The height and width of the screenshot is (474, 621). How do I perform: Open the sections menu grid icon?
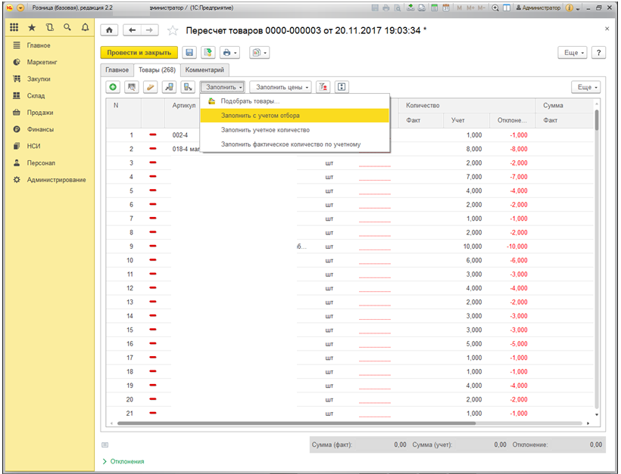coord(14,27)
